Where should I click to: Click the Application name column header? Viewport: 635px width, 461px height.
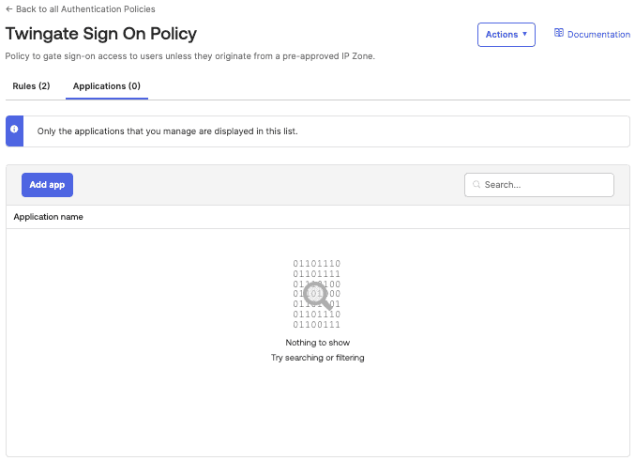click(x=48, y=217)
